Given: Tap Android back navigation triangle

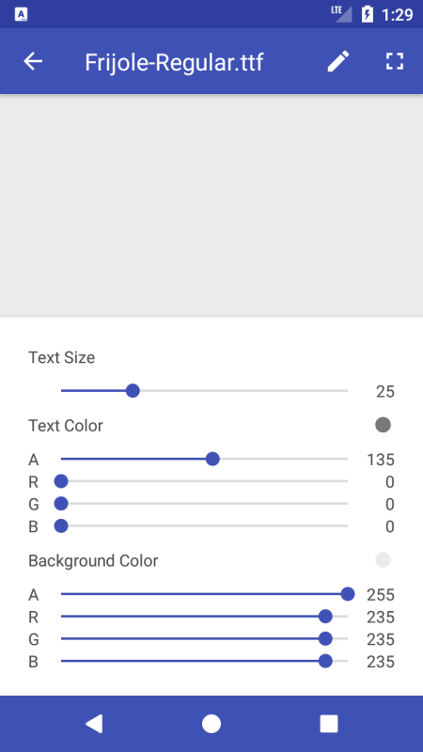Looking at the screenshot, I should click(94, 723).
